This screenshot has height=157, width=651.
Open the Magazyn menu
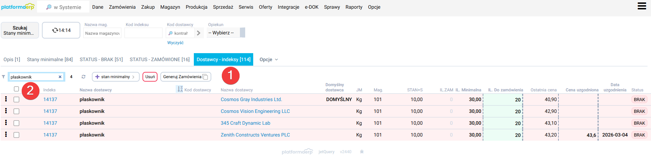pyautogui.click(x=170, y=7)
